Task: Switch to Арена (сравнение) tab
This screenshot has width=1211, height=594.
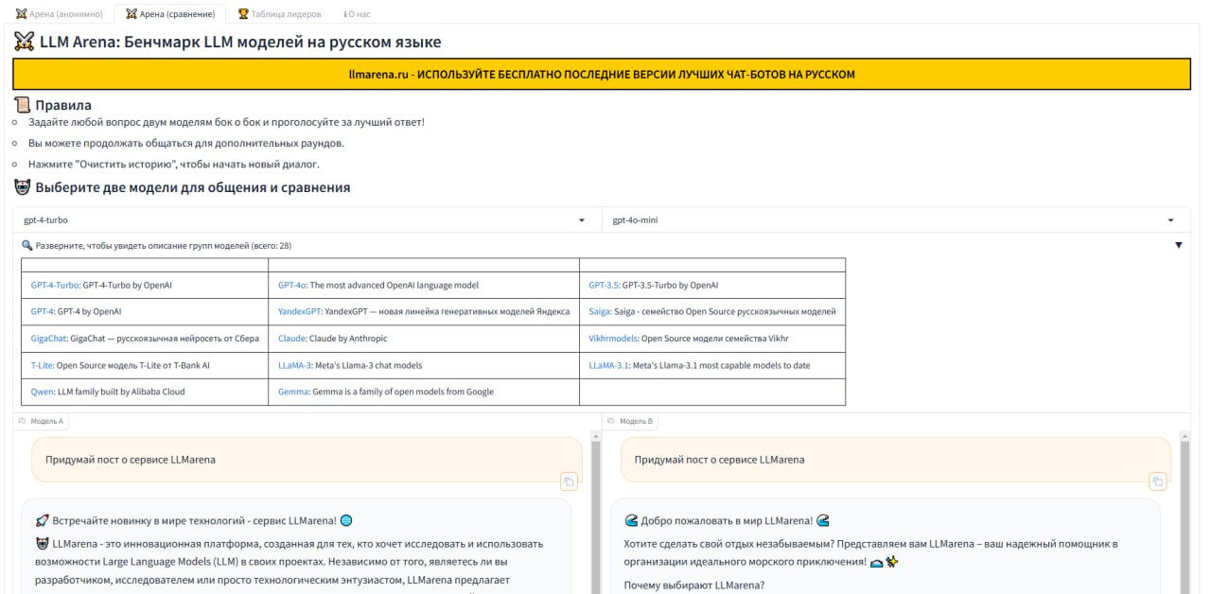Action: (170, 14)
